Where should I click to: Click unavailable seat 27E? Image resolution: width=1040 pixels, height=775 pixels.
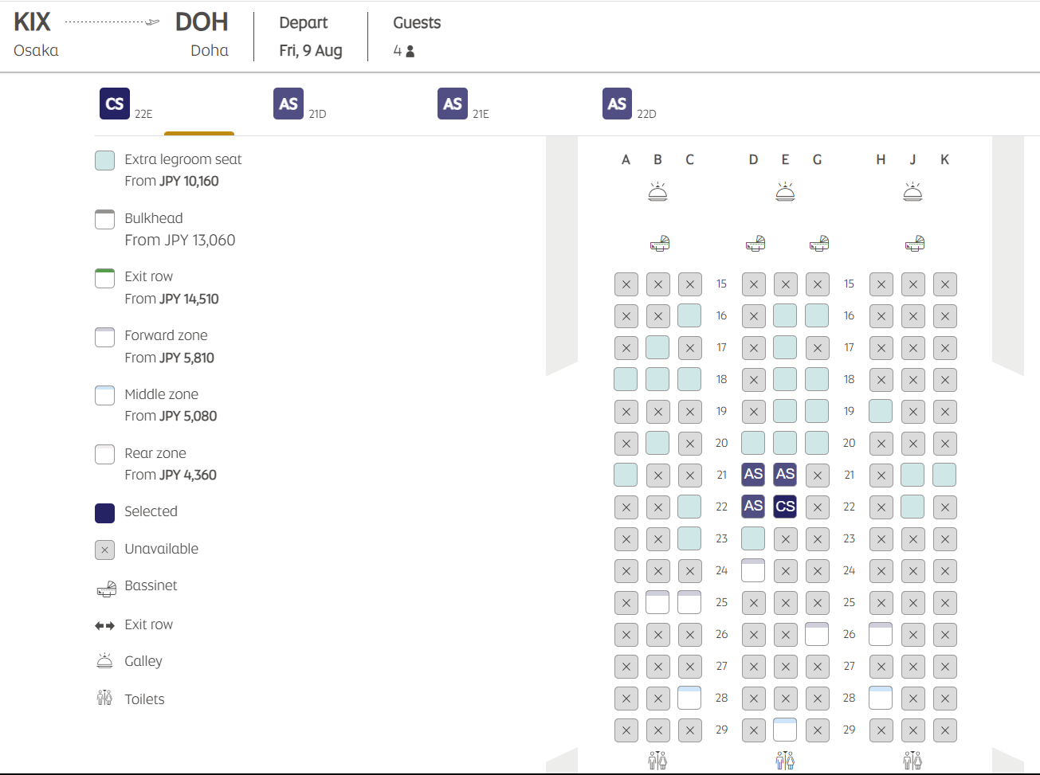click(x=785, y=666)
